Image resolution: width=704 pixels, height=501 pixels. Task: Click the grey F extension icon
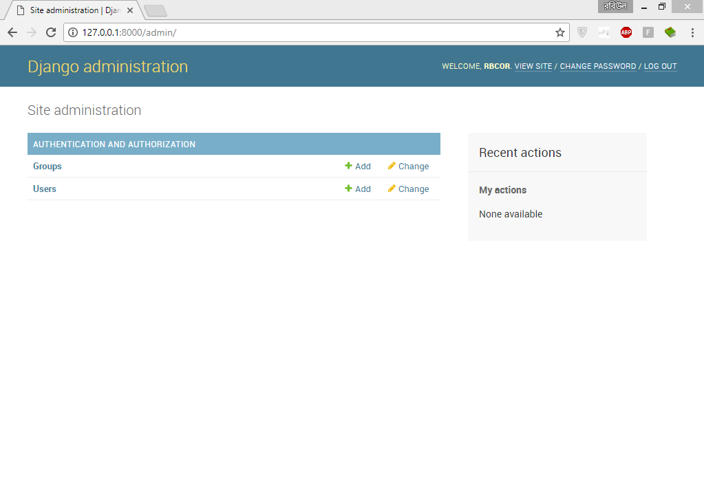point(648,32)
